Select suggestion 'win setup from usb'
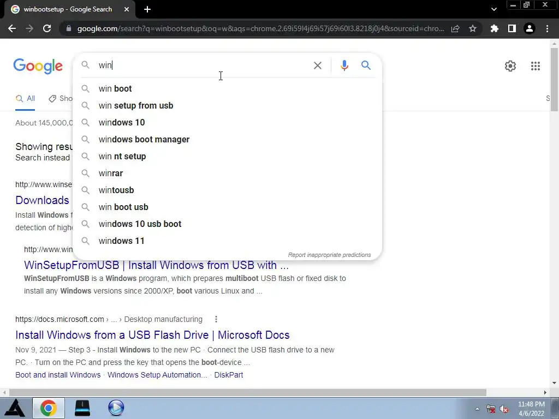Screen dimensions: 559x419 click(x=227, y=105)
